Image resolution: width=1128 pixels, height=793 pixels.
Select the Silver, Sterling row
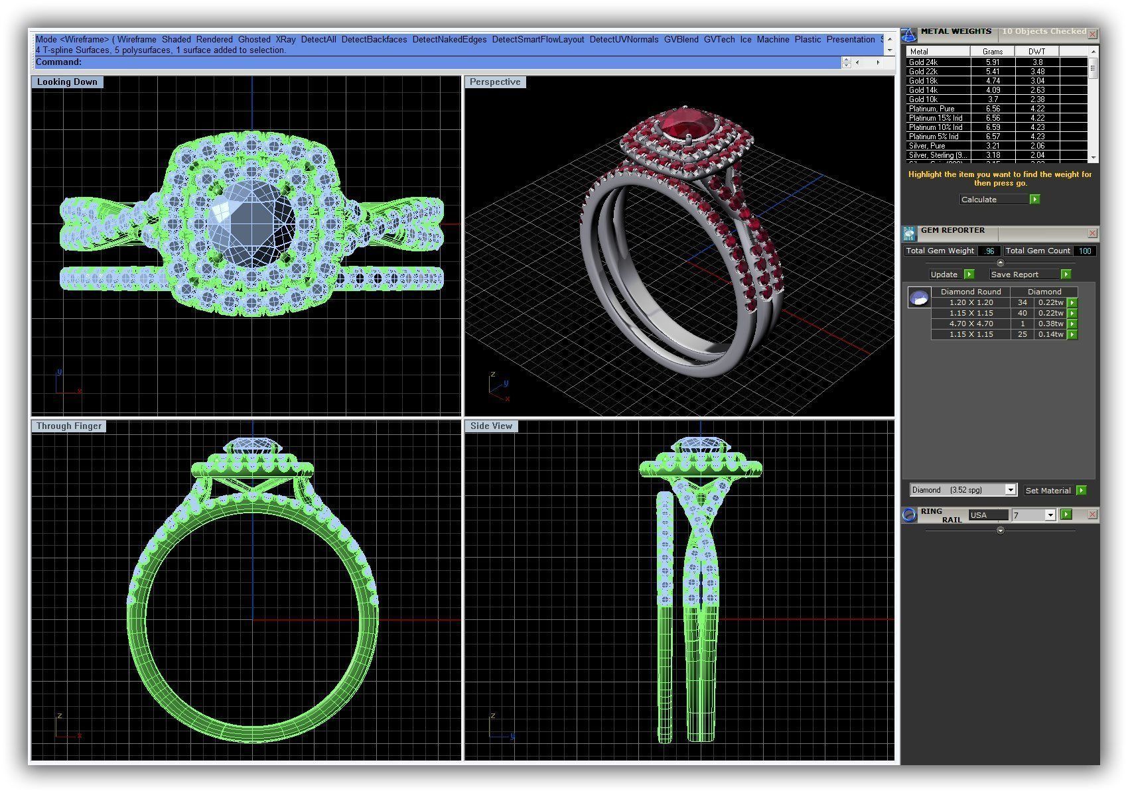[997, 155]
